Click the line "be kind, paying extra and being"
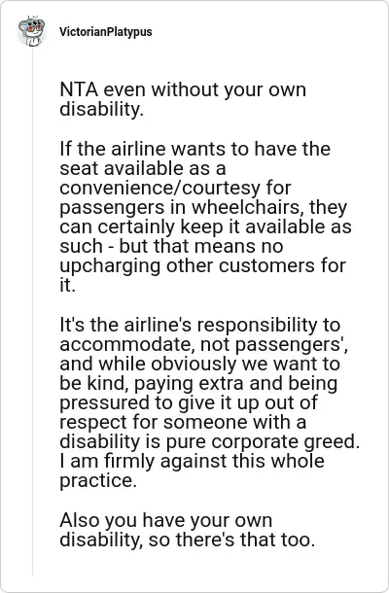Viewport: 389px width, 593px height. point(198,383)
